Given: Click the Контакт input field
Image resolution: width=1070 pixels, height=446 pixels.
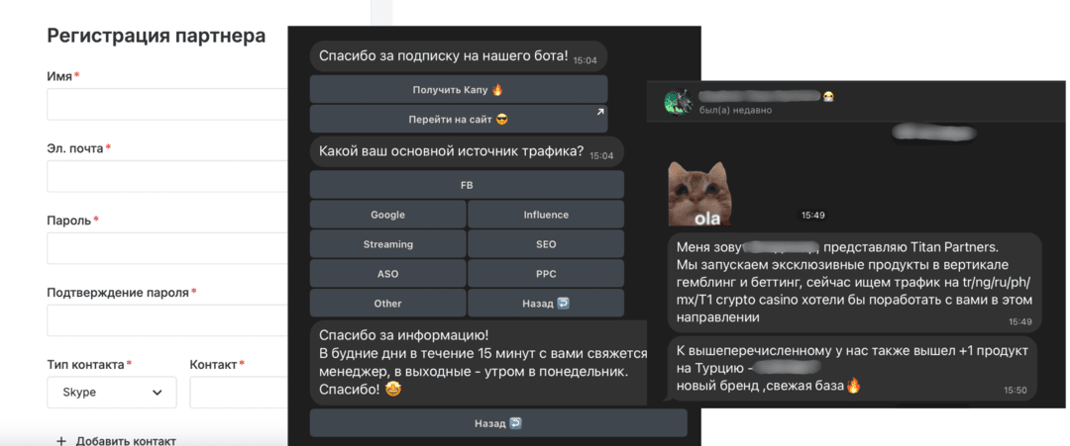Looking at the screenshot, I should 239,393.
